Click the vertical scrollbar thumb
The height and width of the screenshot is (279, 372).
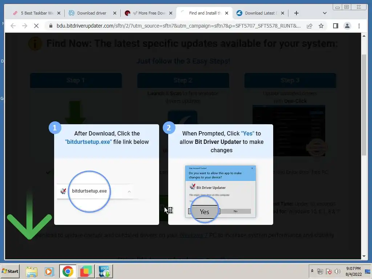(x=364, y=105)
